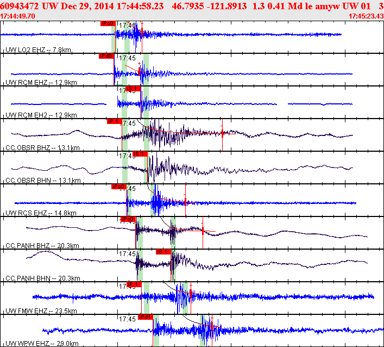Click the 'CC OBSR BHN -- 13.1km' channel label
This screenshot has width=384, height=347.
[x=43, y=181]
